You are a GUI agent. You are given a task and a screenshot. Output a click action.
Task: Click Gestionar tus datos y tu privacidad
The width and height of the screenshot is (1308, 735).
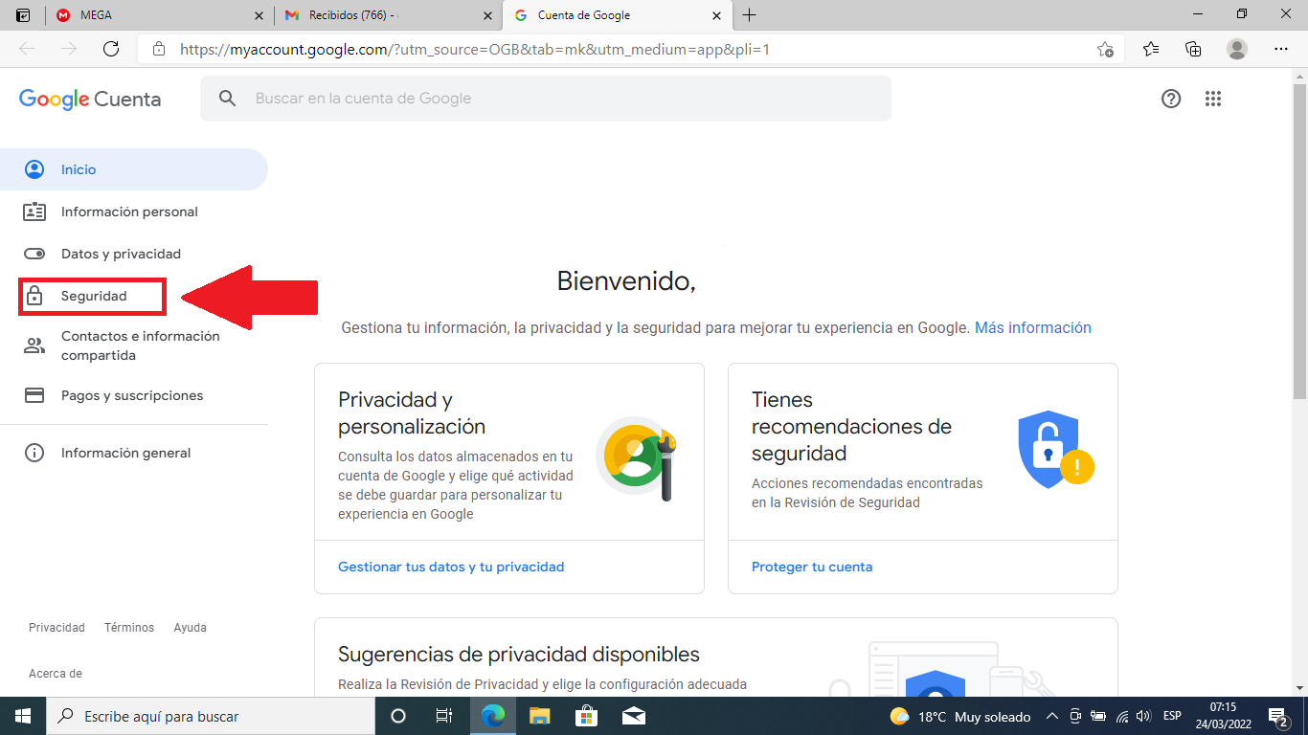pos(451,567)
